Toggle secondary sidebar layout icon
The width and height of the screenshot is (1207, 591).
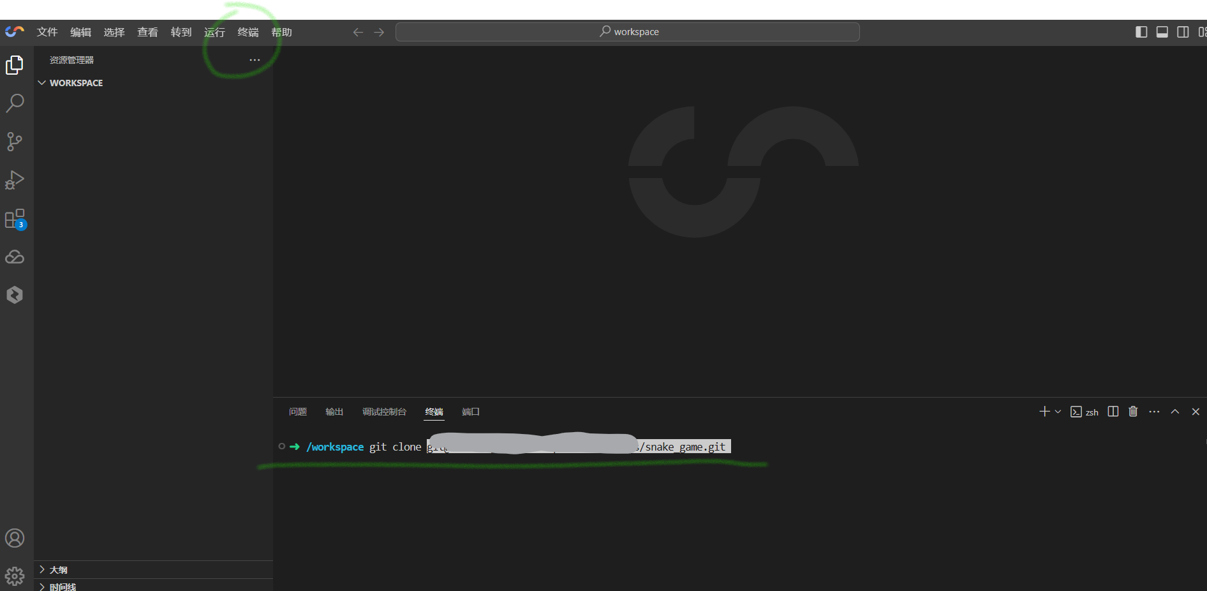1183,32
